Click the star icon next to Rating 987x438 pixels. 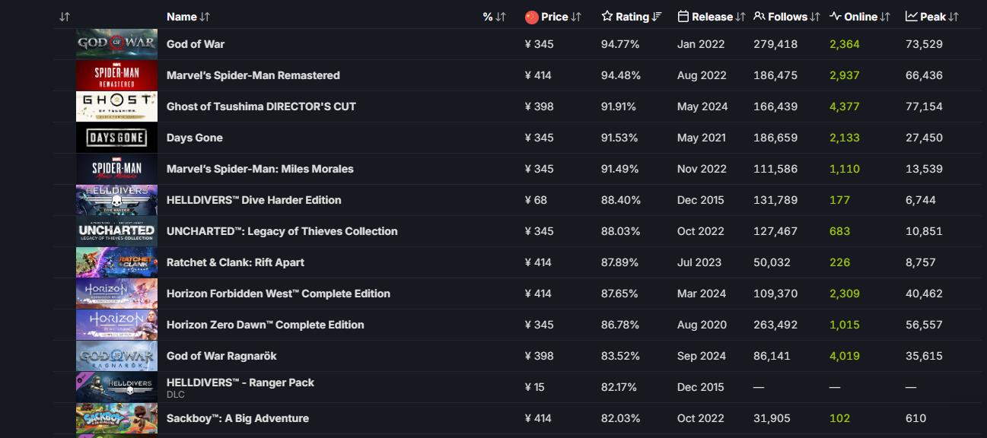[x=607, y=17]
